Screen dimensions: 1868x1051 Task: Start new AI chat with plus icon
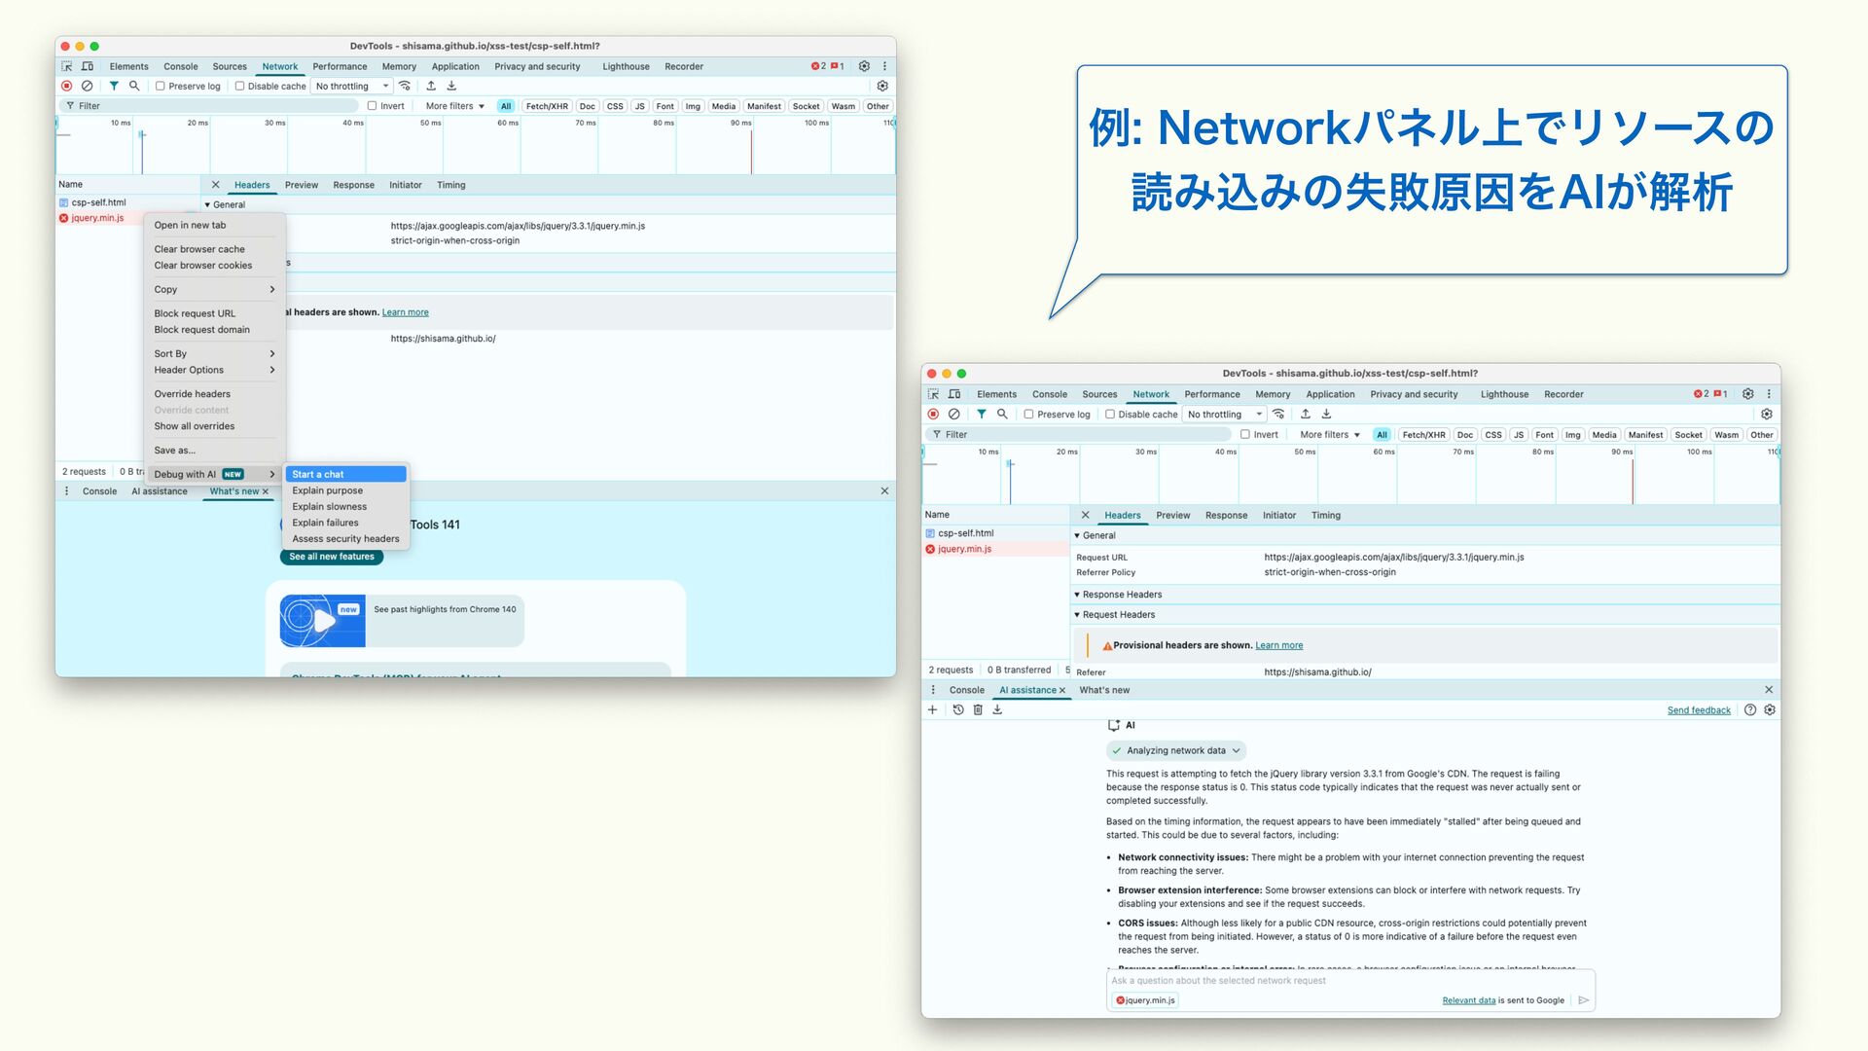coord(932,710)
